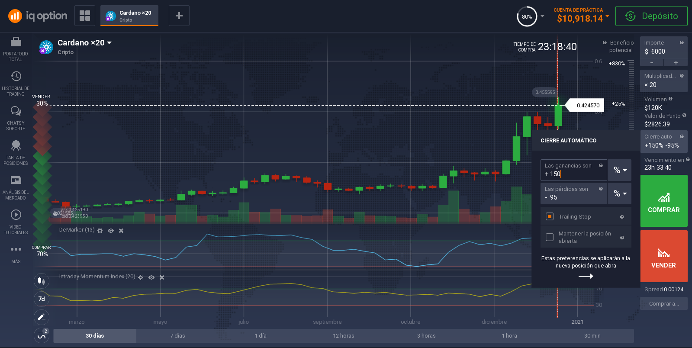This screenshot has width=692, height=348.
Task: Decrease Importe with minus button
Action: 652,63
